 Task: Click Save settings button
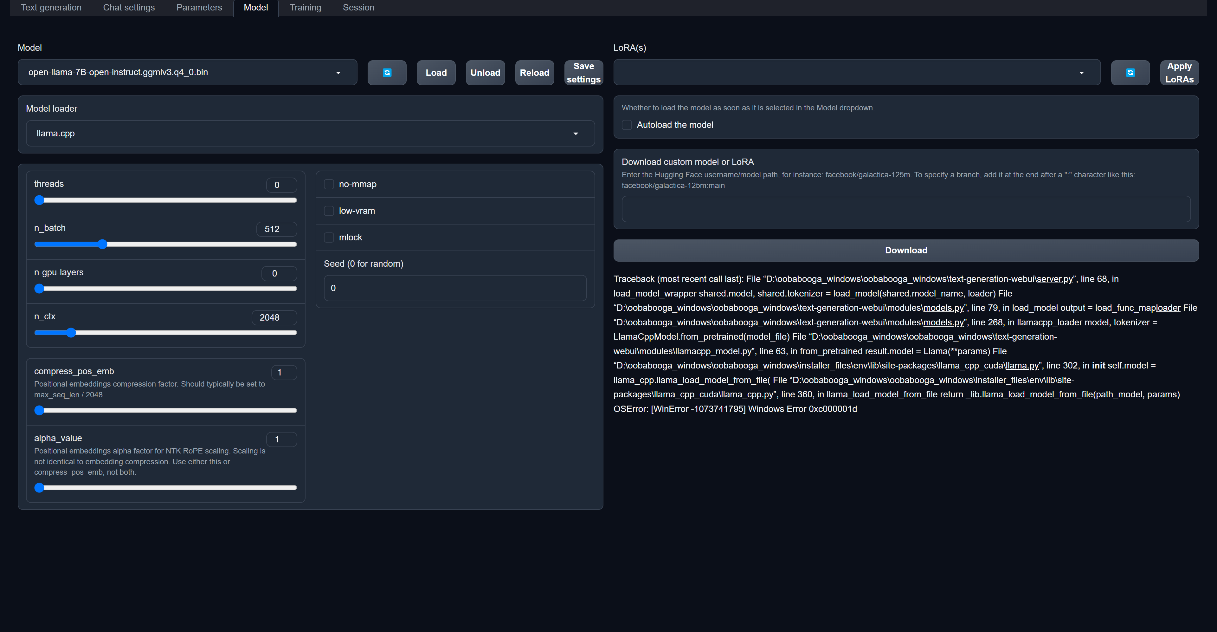coord(583,73)
